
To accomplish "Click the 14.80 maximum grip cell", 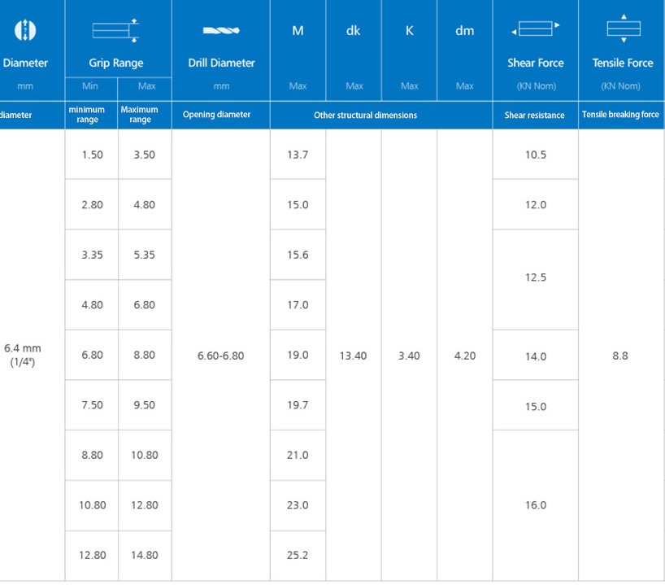I will [144, 555].
